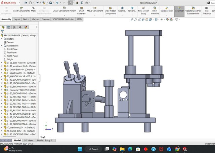
Task: Expand the 08_Base Plate<1> component
Action: click(2, 63)
